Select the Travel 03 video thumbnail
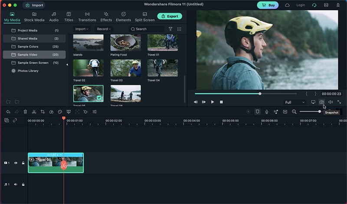The height and width of the screenshot is (204, 347). tap(125, 68)
